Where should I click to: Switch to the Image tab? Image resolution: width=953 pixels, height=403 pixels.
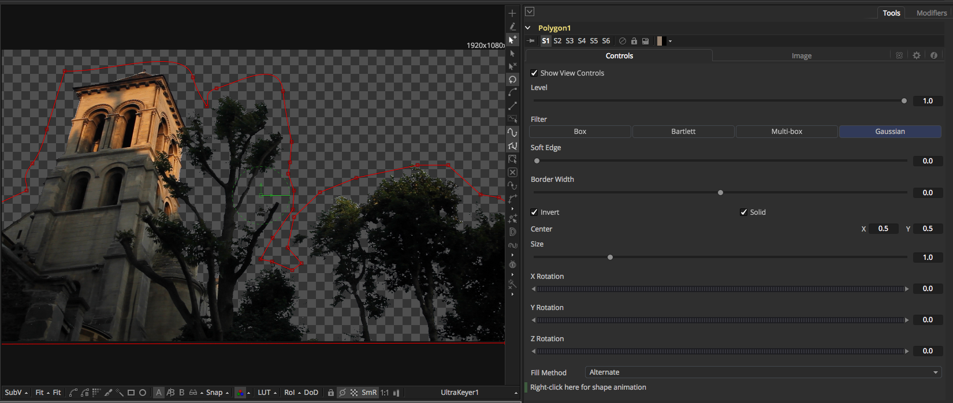[801, 56]
